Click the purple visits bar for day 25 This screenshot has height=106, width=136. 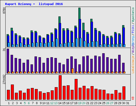click(x=103, y=63)
